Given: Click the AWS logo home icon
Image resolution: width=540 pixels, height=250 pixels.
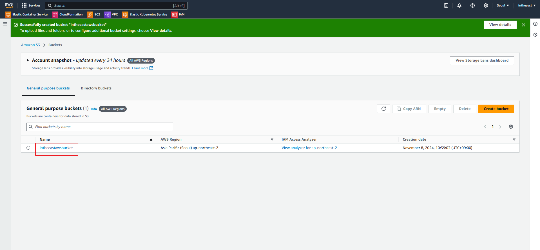Looking at the screenshot, I should [9, 5].
